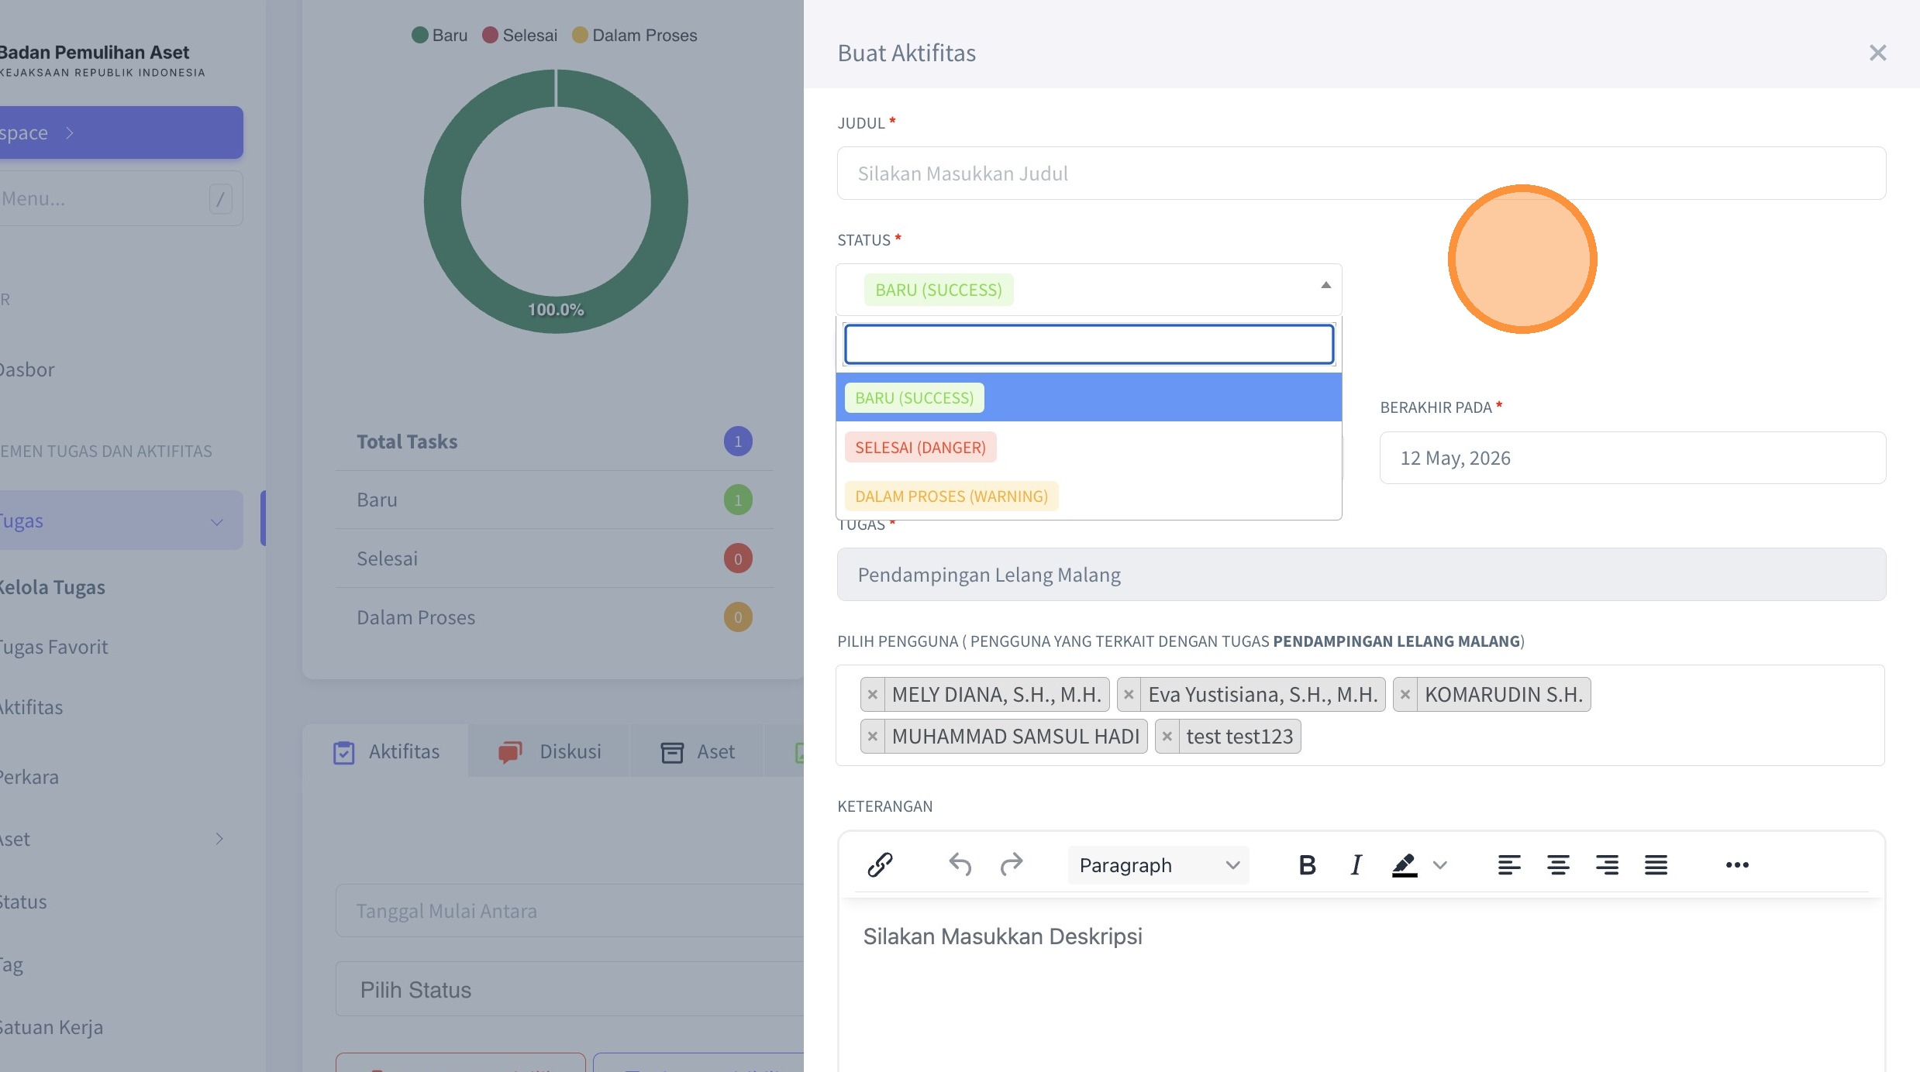Open Perkara in sidebar

pos(29,777)
